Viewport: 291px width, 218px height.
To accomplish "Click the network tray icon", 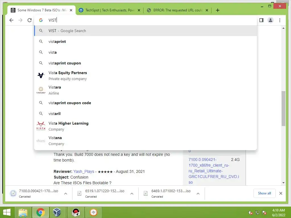I will point(257,213).
